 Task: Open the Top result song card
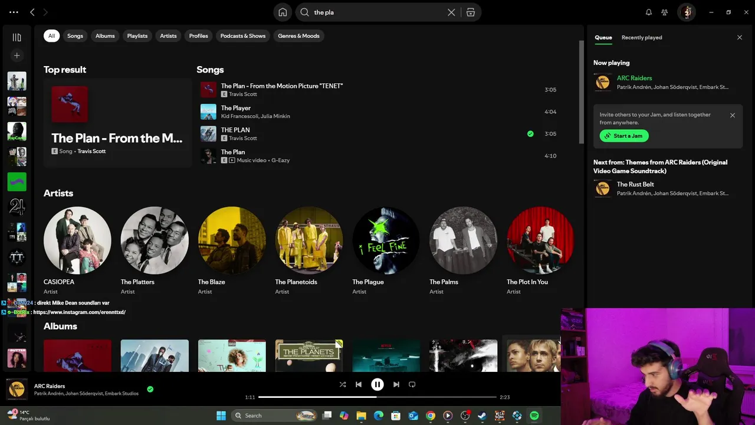pyautogui.click(x=118, y=123)
